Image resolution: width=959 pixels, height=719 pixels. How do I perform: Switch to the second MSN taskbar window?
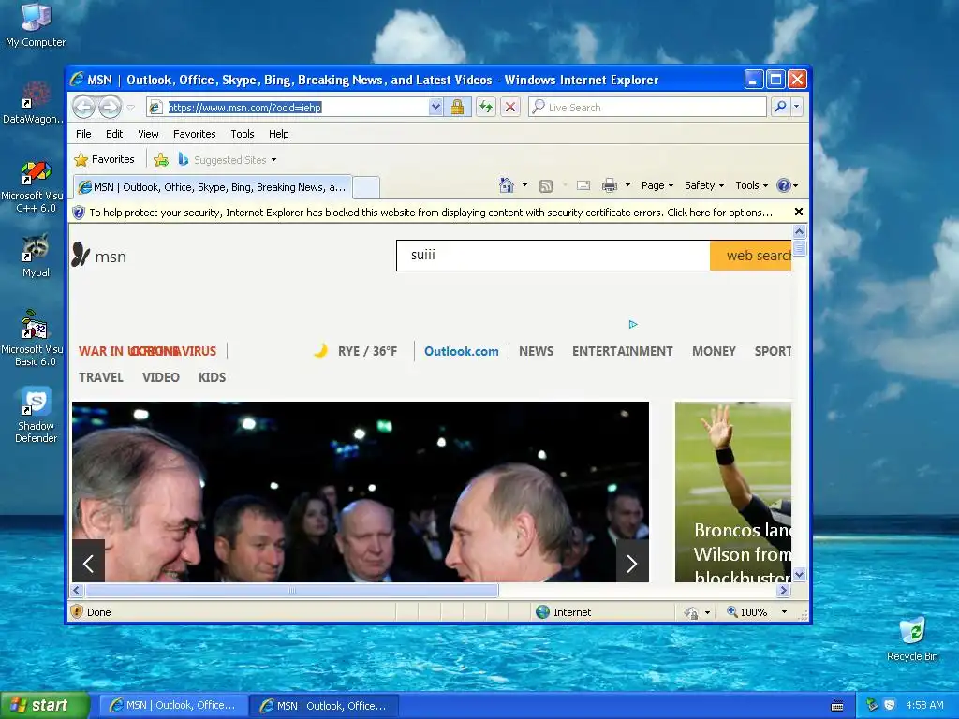point(324,706)
